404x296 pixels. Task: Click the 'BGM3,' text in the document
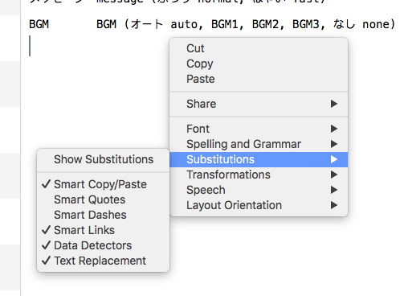pyautogui.click(x=308, y=24)
